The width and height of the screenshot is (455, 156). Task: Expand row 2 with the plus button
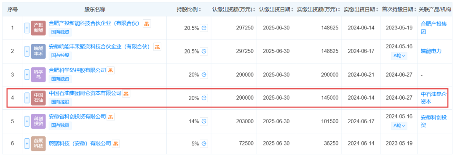pos(27,51)
